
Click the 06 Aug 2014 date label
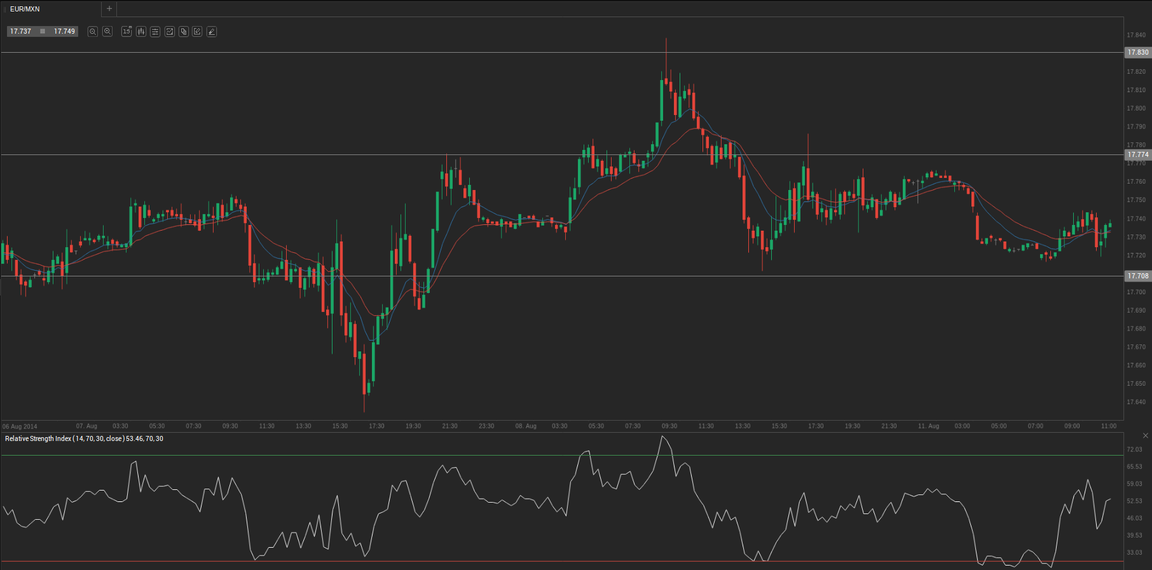point(20,426)
